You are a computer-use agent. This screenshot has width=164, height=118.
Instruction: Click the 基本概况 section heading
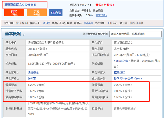pyautogui.click(x=13, y=34)
